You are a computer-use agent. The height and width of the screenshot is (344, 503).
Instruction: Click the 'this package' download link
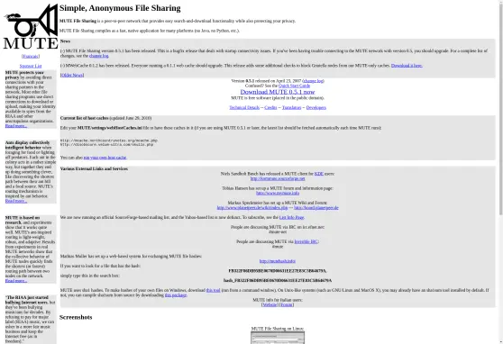coord(176,295)
